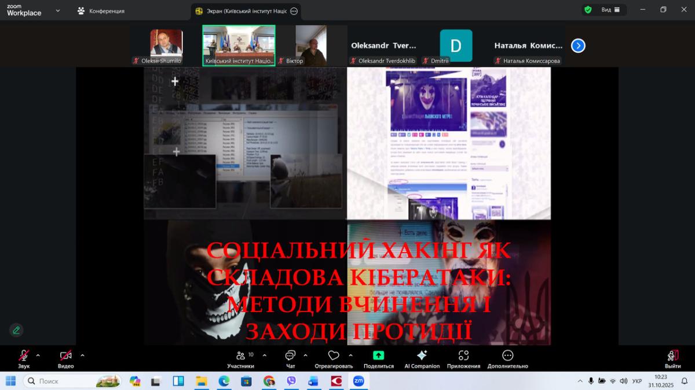This screenshot has width=695, height=390.
Task: Open Microsoft Edge from the taskbar
Action: (224, 381)
